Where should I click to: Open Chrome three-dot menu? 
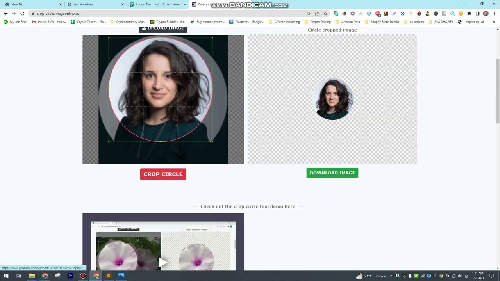[494, 13]
